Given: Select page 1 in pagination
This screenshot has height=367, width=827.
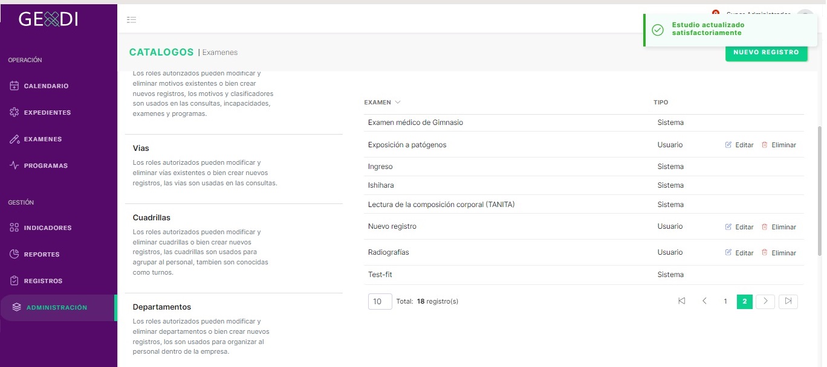Looking at the screenshot, I should click(725, 301).
